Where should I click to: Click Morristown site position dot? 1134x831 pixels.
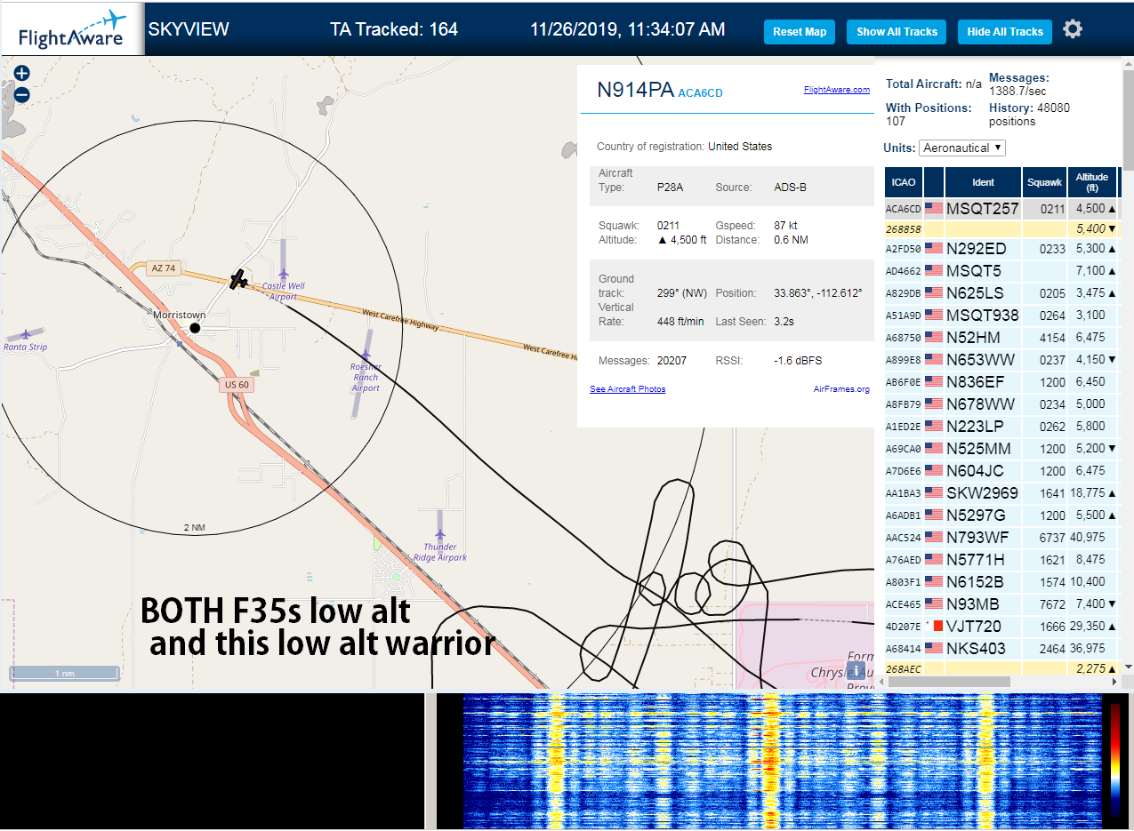coord(195,328)
